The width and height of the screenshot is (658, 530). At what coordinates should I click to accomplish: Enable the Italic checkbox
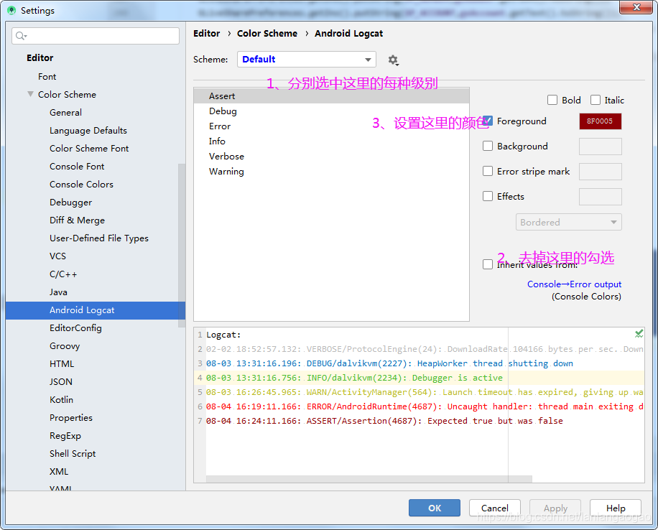[595, 100]
